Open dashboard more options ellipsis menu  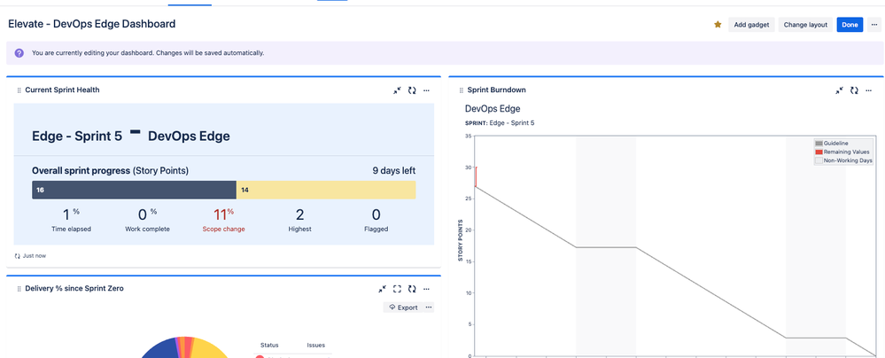pyautogui.click(x=874, y=25)
